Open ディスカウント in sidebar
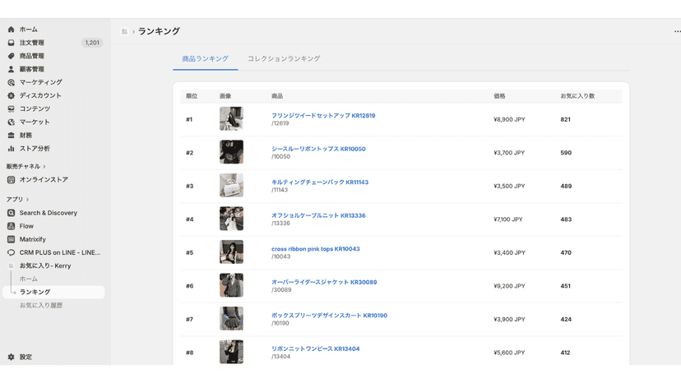Viewport: 681px width, 383px height. [40, 95]
